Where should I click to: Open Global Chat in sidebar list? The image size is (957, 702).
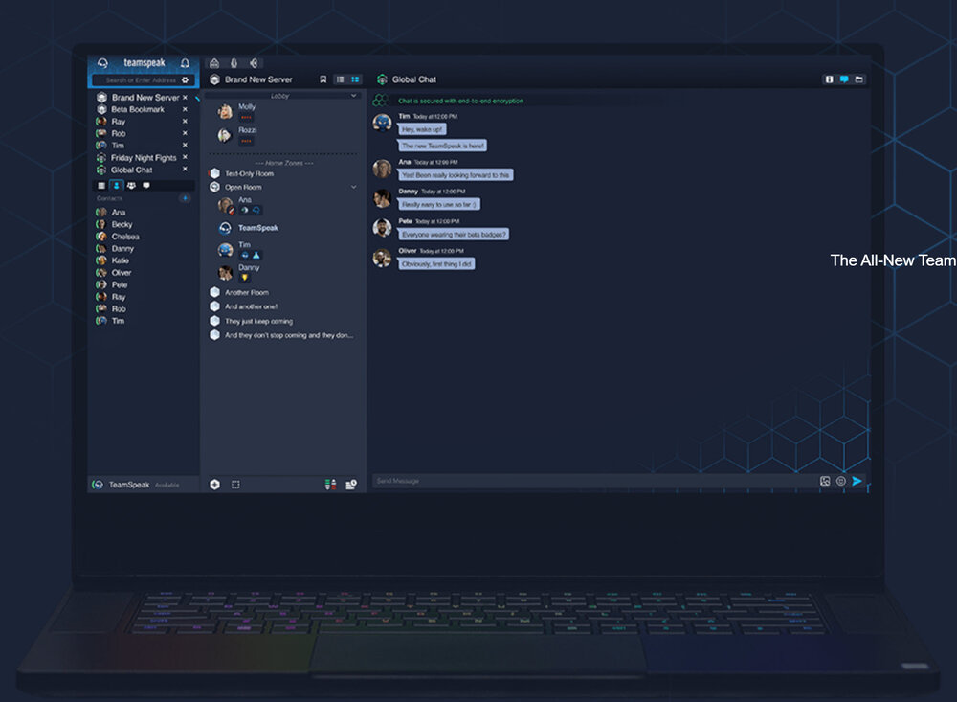[x=124, y=170]
